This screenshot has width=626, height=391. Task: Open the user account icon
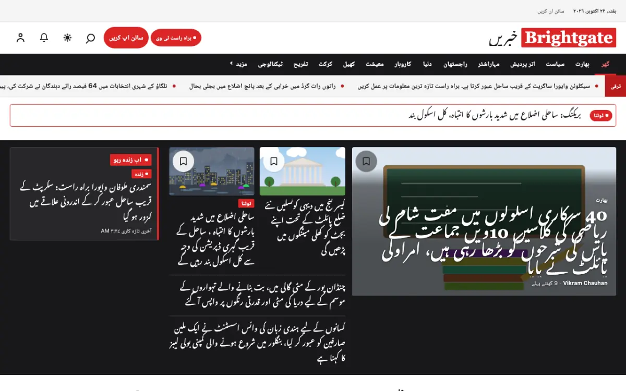click(x=20, y=38)
